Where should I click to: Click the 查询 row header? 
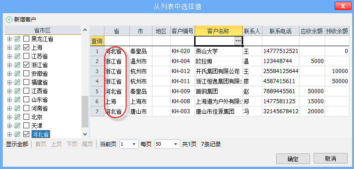[97, 41]
